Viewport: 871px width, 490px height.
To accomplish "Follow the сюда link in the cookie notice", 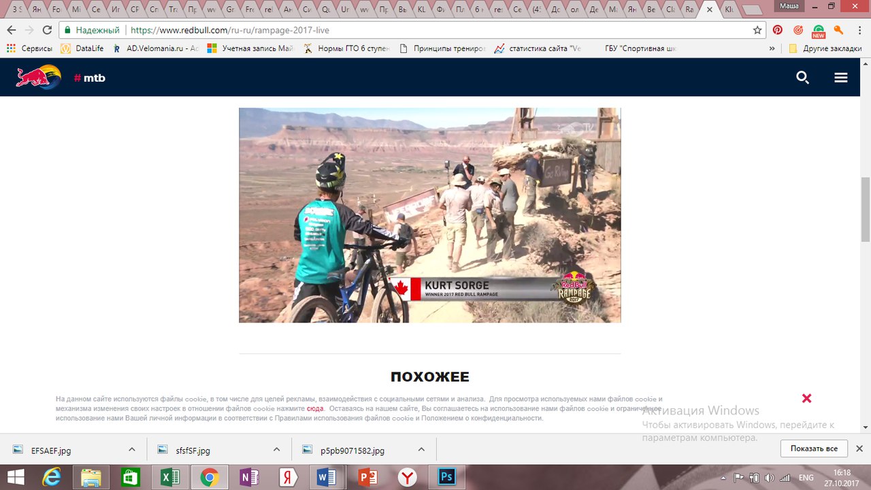I will 315,408.
